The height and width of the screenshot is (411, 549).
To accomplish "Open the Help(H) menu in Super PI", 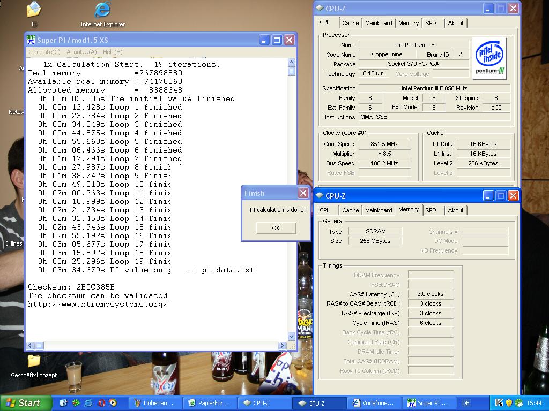I will click(113, 52).
